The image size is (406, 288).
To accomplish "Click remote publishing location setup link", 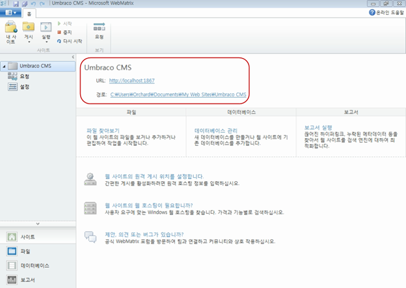I will (x=154, y=177).
